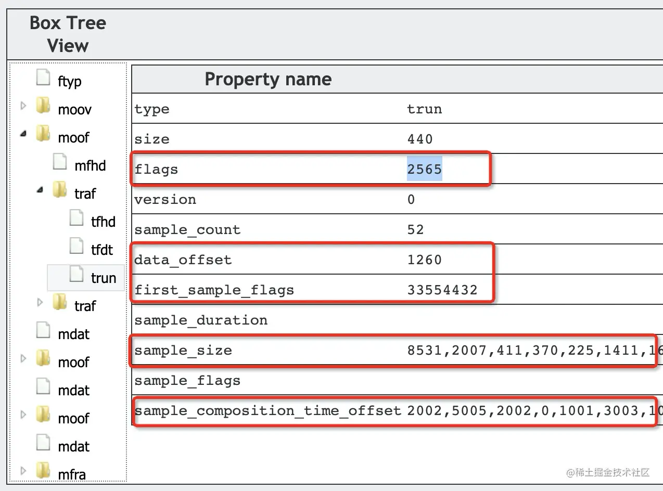Click the mdat file icon directly below collapsed traf
Screen dimensions: 663x491
click(x=44, y=331)
